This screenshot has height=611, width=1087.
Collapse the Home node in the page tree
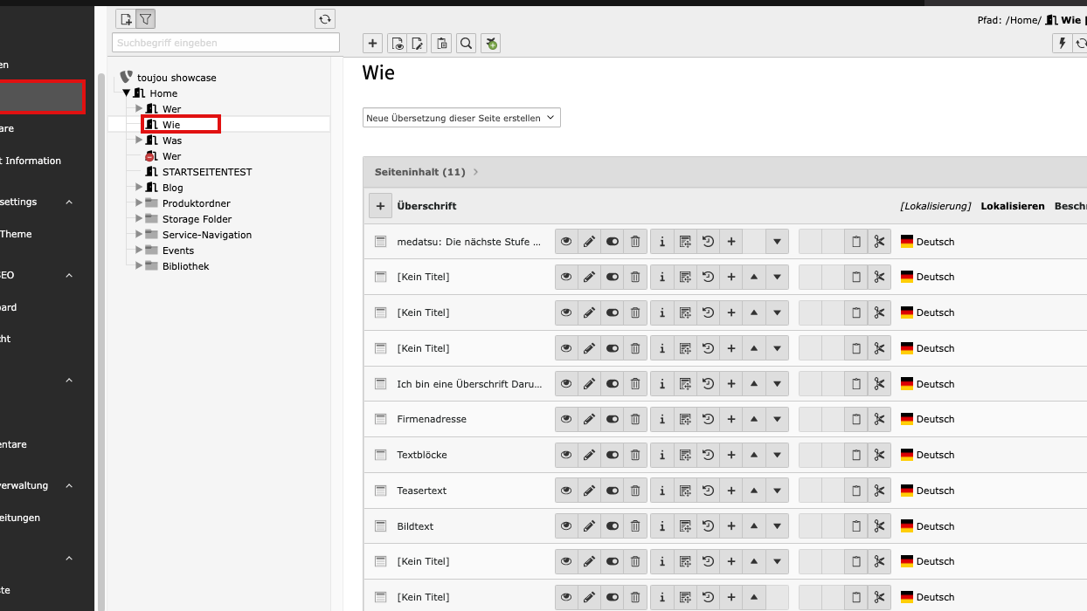pyautogui.click(x=127, y=93)
